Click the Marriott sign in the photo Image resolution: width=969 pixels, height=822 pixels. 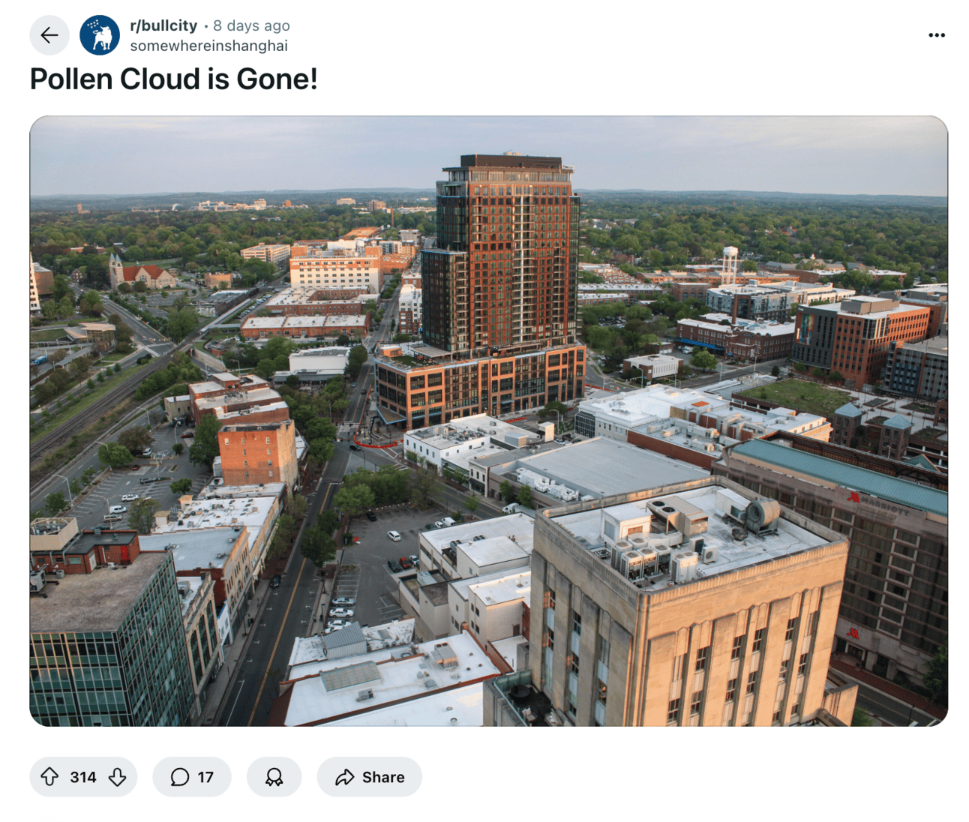click(877, 504)
